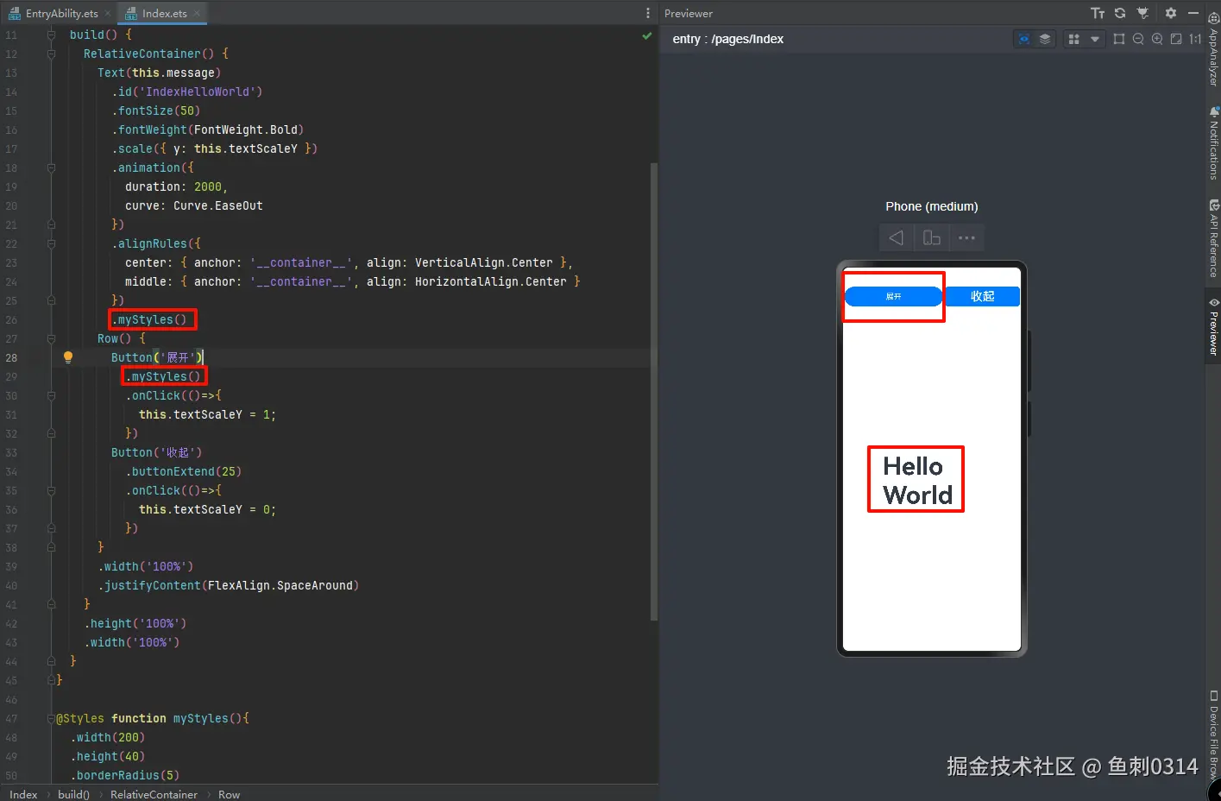This screenshot has width=1221, height=801.
Task: Toggle the inspector eye icon in Previewer toolbar
Action: click(1024, 39)
